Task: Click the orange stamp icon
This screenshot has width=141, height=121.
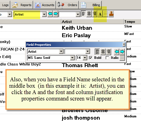Action: [x=111, y=14]
